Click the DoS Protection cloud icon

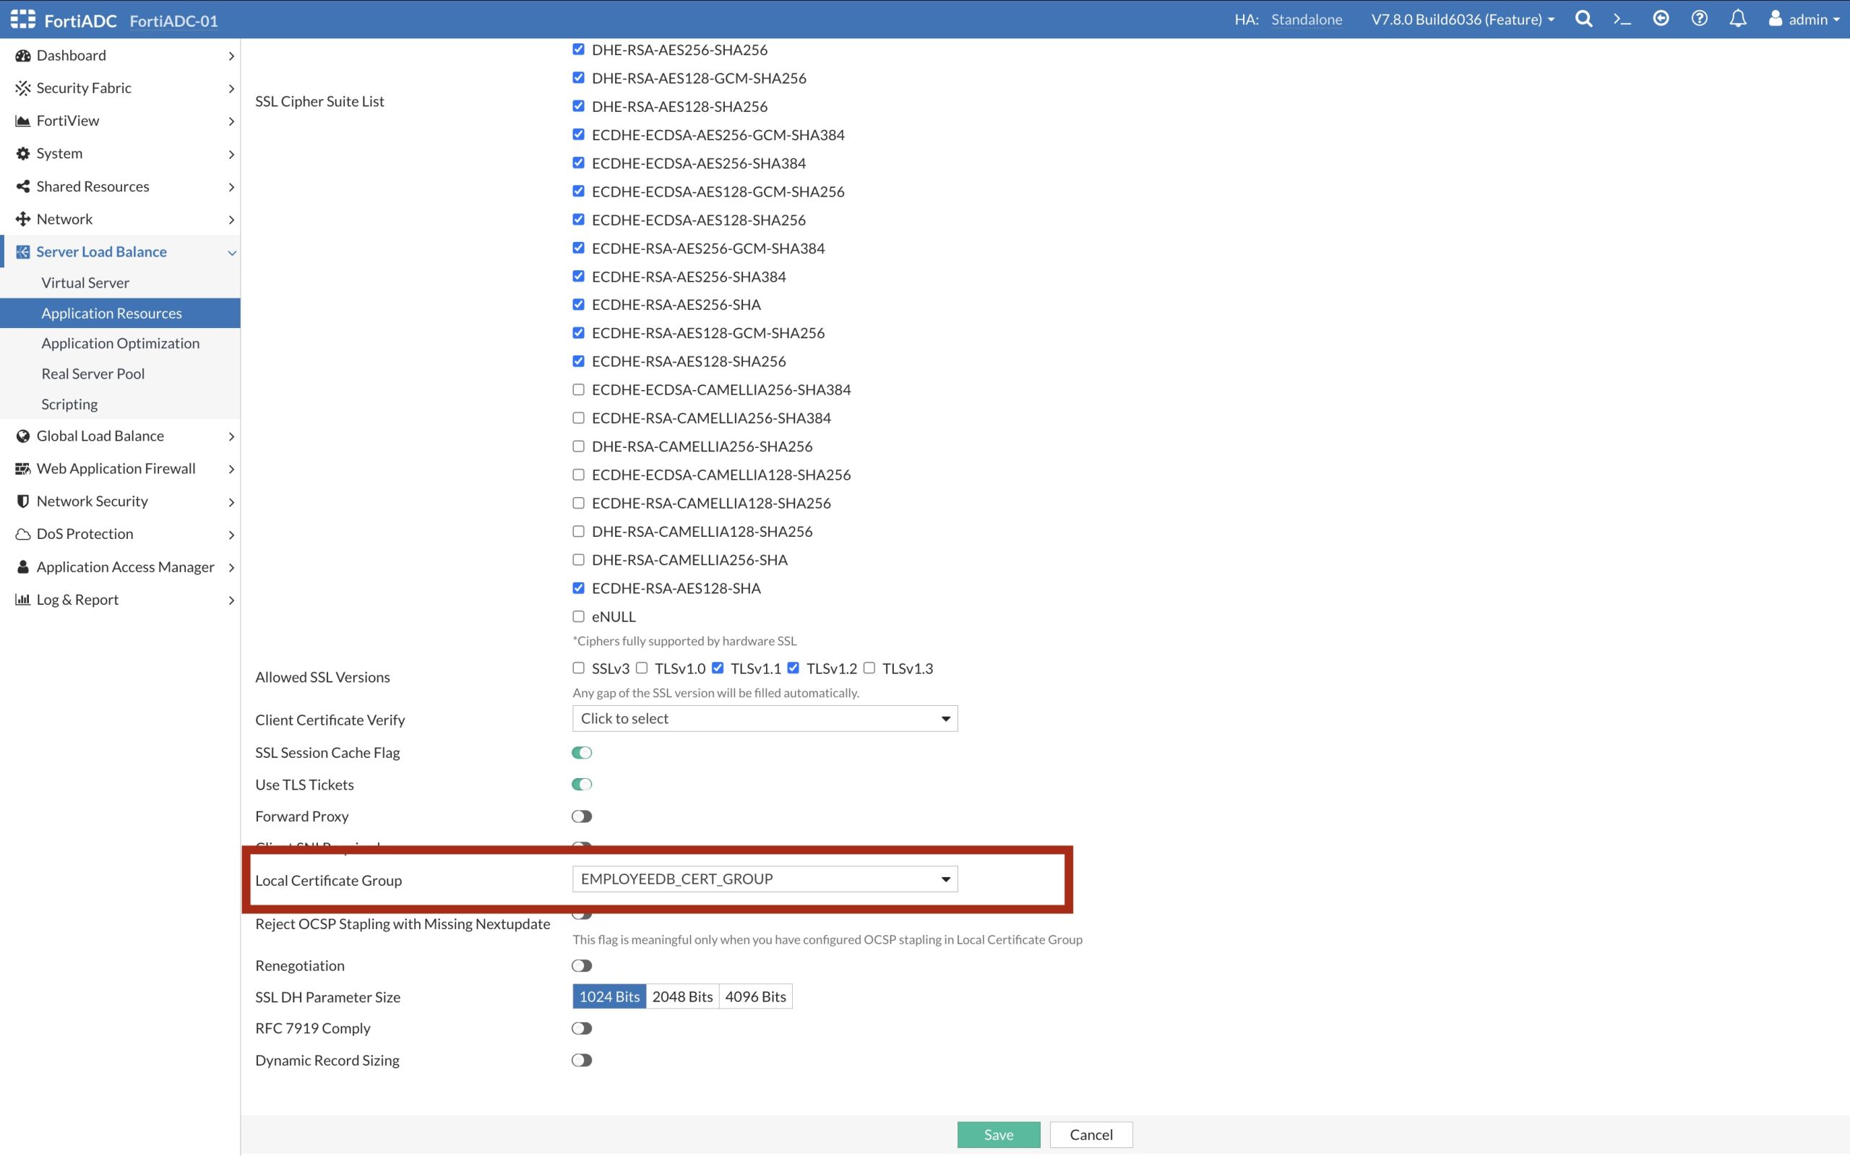(23, 535)
